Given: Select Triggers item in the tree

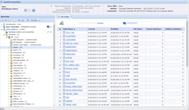Looking at the screenshot, I should pyautogui.click(x=16, y=71).
